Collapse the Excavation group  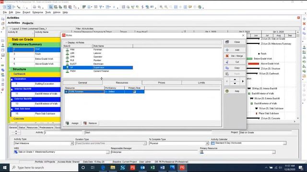(x=12, y=79)
